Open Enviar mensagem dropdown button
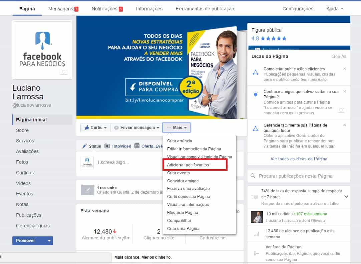Image resolution: width=361 pixels, height=264 pixels. (x=136, y=128)
